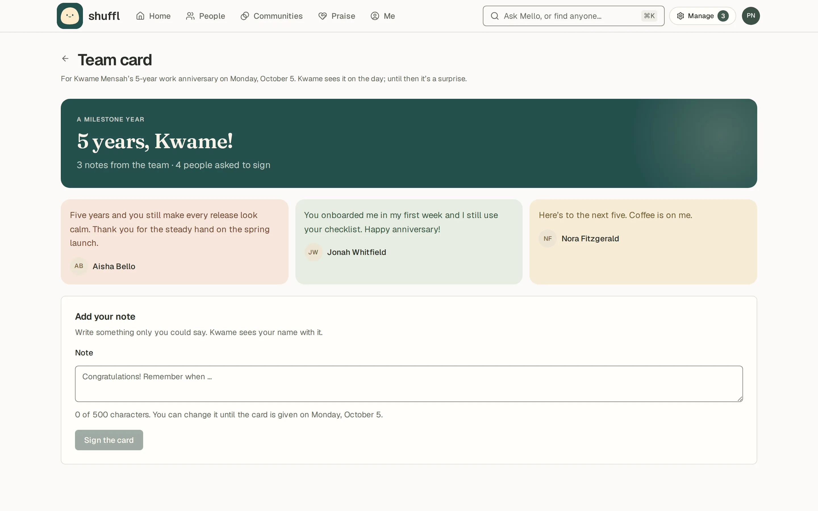Click the Sign the card button
The image size is (818, 511).
pos(109,440)
